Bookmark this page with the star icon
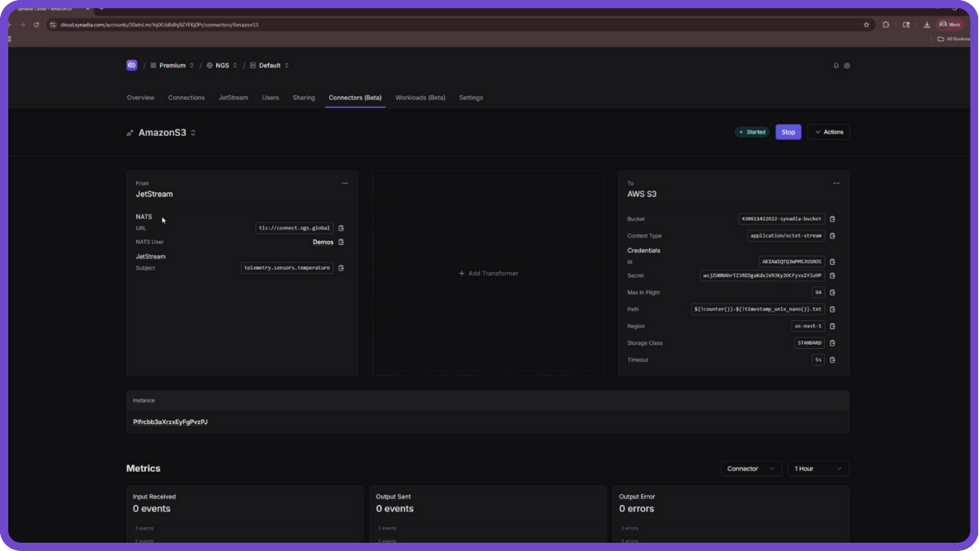 click(866, 25)
